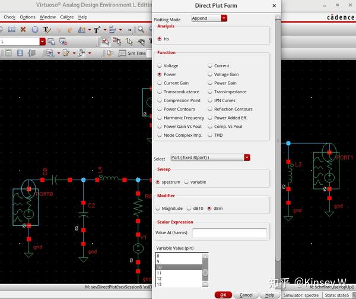Click the undo arrow icon
This screenshot has height=299, width=356.
pos(59,30)
